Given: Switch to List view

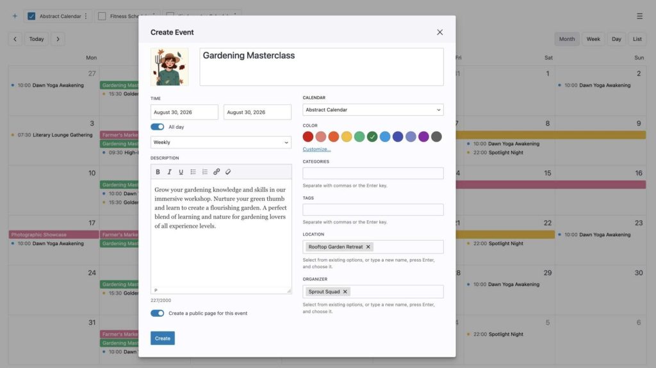Looking at the screenshot, I should (637, 39).
